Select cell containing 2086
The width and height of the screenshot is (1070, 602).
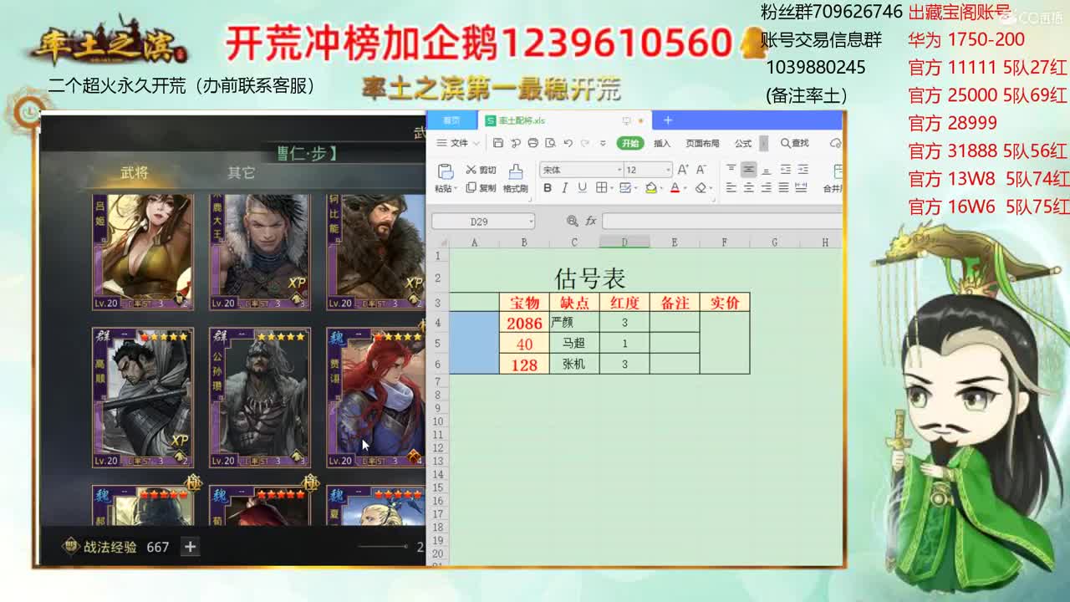tap(524, 322)
